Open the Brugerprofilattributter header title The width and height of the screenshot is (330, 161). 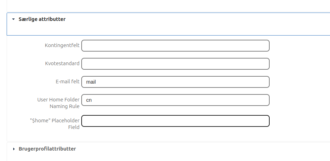pos(47,149)
